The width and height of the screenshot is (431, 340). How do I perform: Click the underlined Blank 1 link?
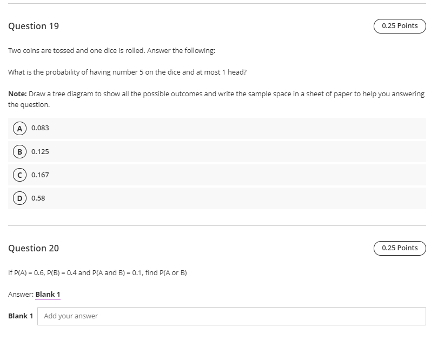(x=48, y=295)
